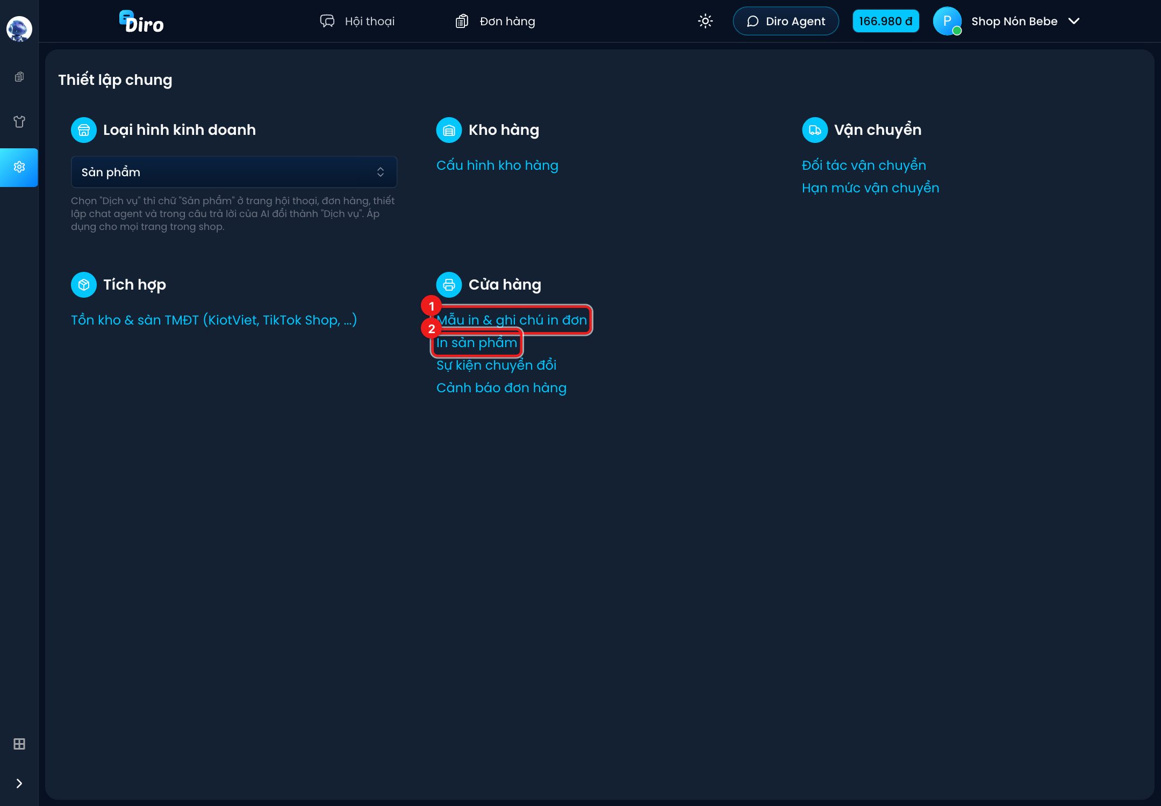Click the Loại hình kinh doanh heading text
The height and width of the screenshot is (806, 1161).
point(180,130)
